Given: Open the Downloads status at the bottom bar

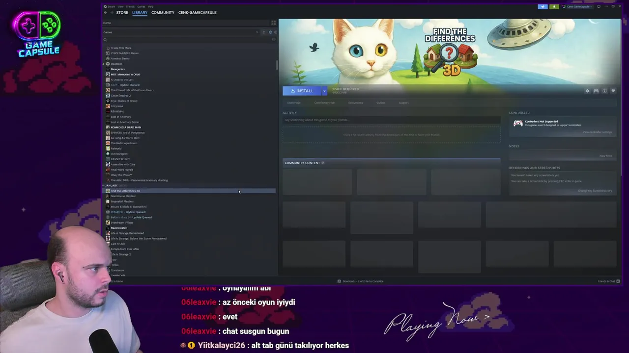Looking at the screenshot, I should (360, 281).
